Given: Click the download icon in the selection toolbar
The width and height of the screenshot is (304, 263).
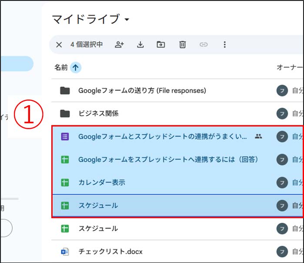Looking at the screenshot, I should tap(140, 45).
